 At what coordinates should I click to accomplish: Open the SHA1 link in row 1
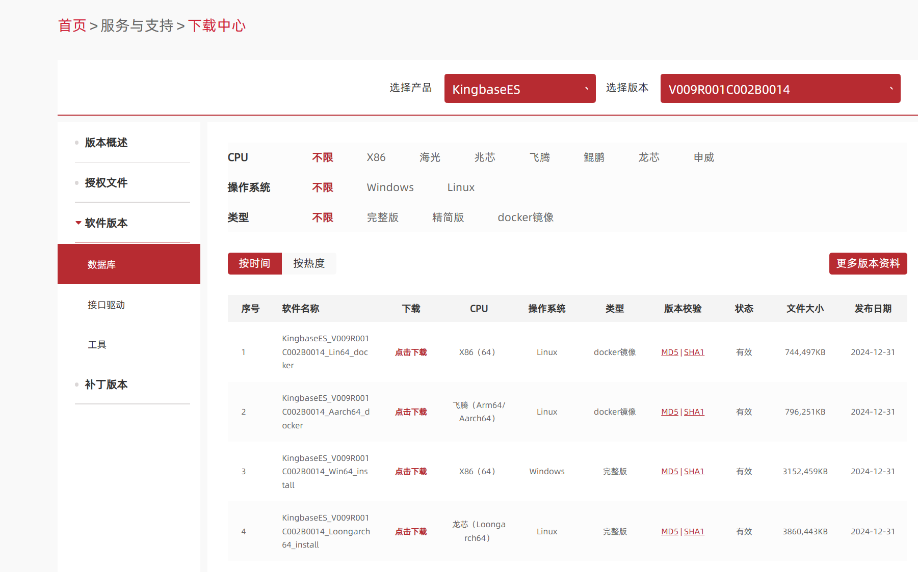click(x=694, y=352)
